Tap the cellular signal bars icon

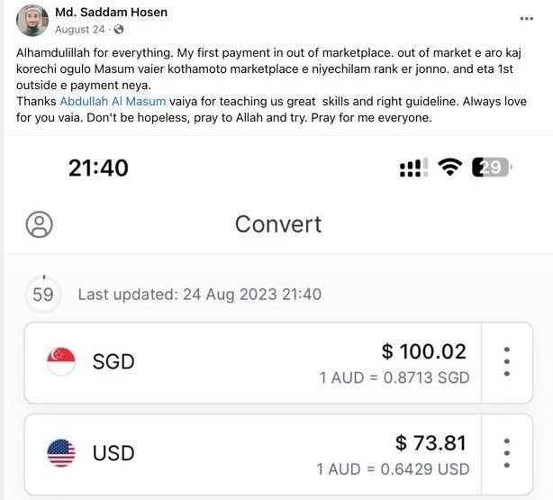point(412,168)
